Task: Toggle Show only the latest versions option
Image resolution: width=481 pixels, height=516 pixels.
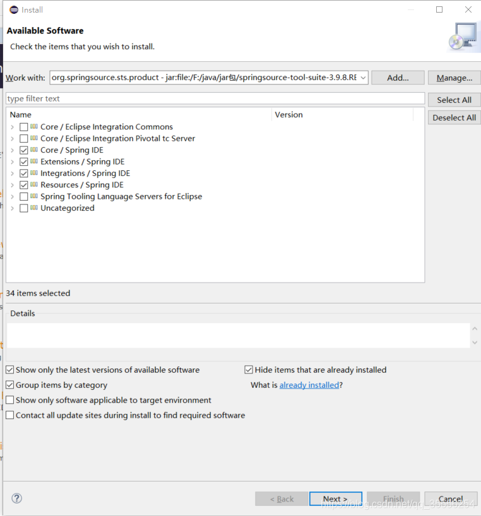Action: coord(10,370)
